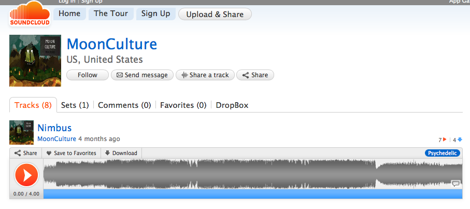Open the Favorites (0) tab
Screen dimensions: 470x209
click(x=183, y=105)
